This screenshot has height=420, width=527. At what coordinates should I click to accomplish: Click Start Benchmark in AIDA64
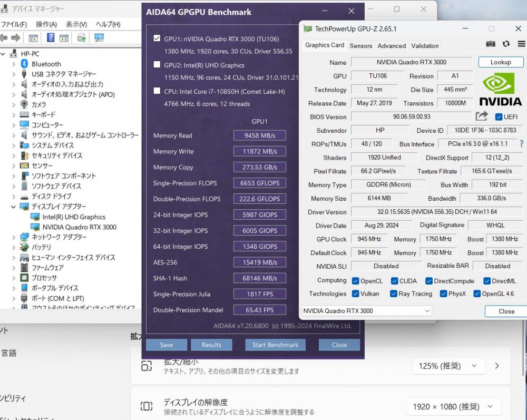point(275,345)
